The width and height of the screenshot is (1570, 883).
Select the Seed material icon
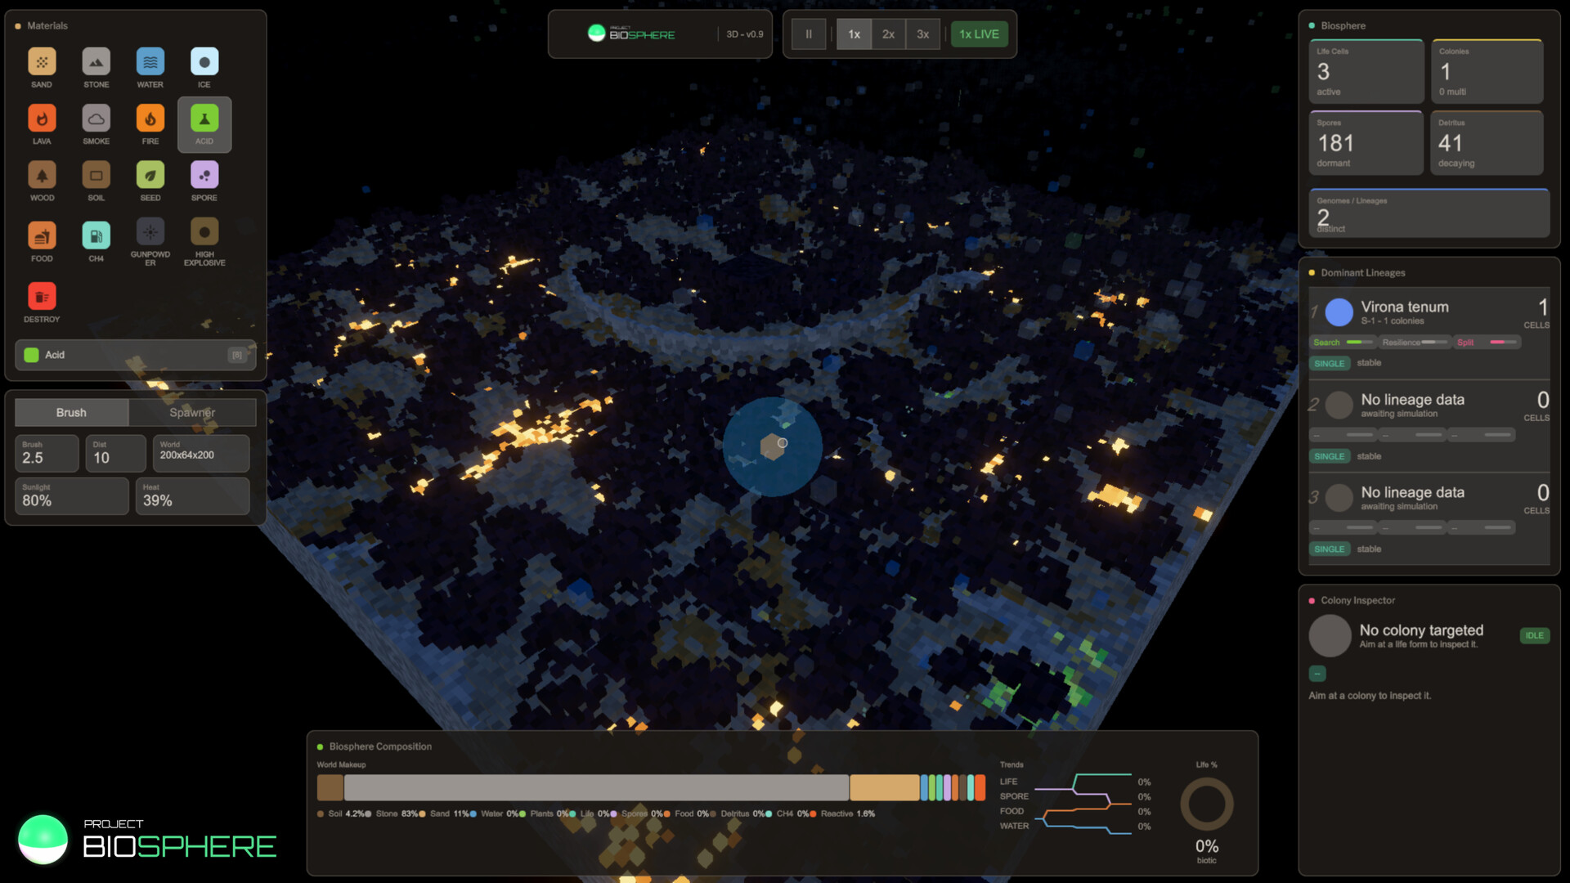click(x=150, y=176)
